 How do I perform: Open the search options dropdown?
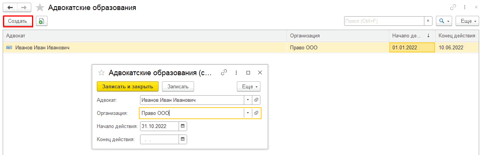[444, 21]
